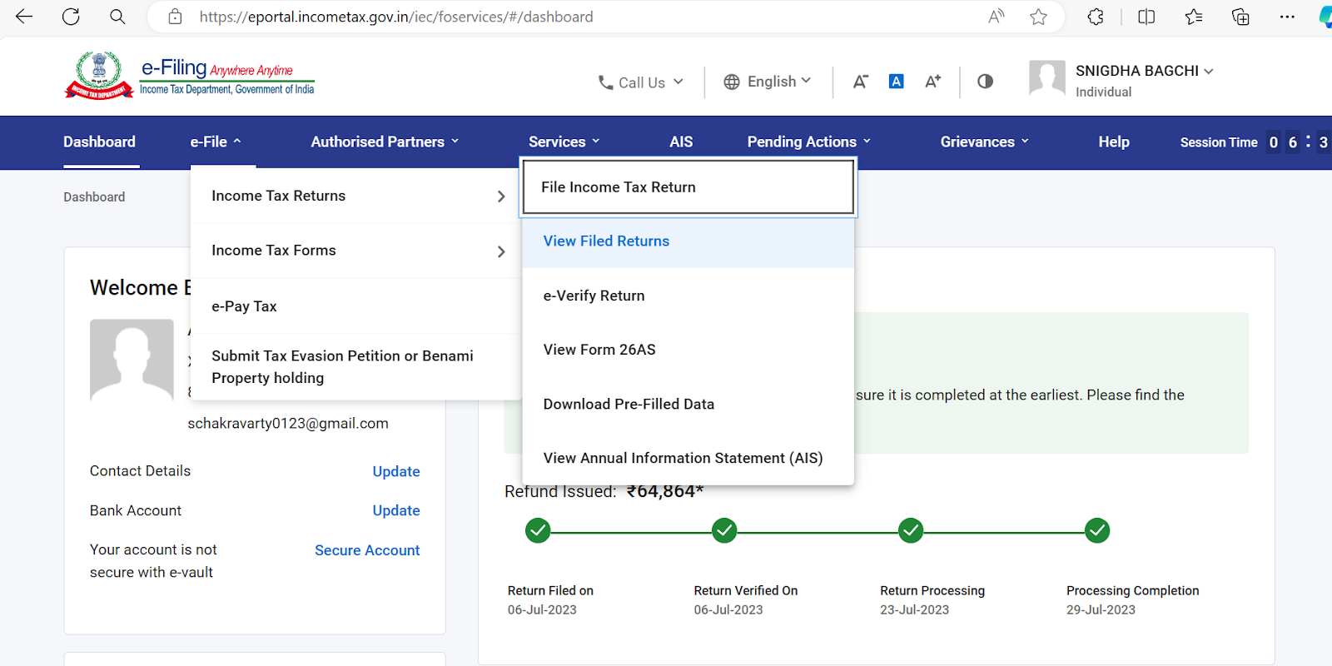Expand Income Tax Returns submenu
This screenshot has height=666, width=1332.
(356, 196)
